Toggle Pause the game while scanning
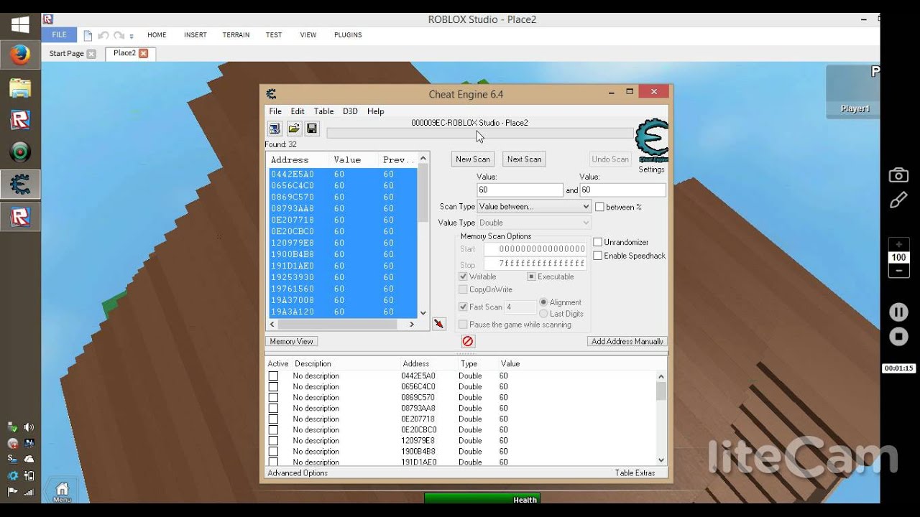 coord(463,325)
